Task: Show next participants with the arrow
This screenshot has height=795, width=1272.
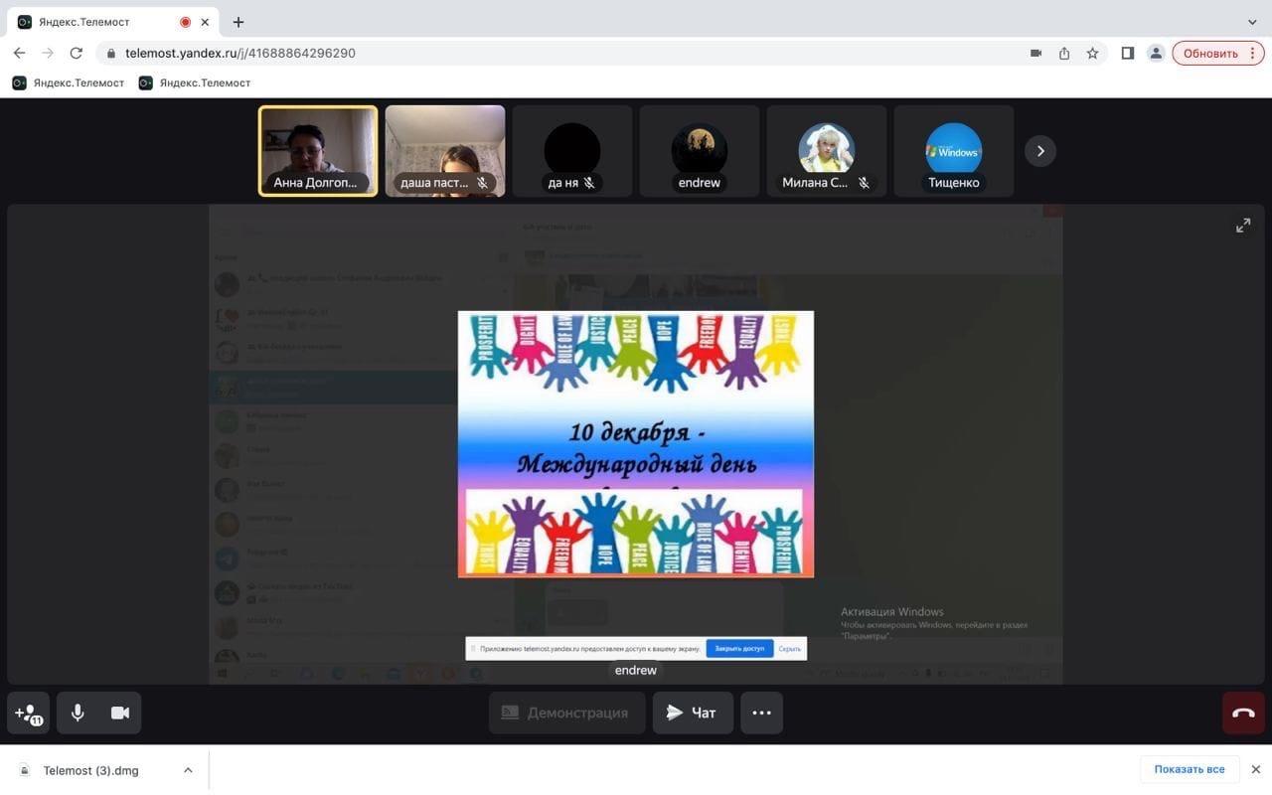Action: pos(1040,151)
